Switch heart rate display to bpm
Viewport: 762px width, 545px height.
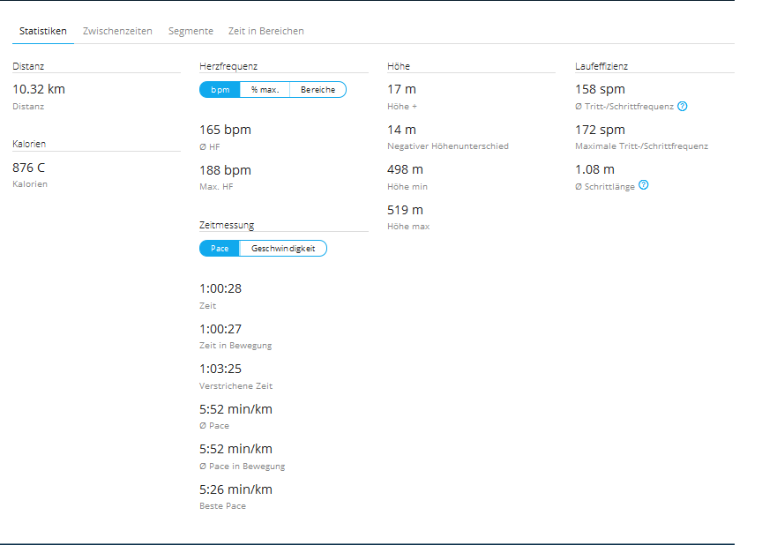[x=220, y=90]
